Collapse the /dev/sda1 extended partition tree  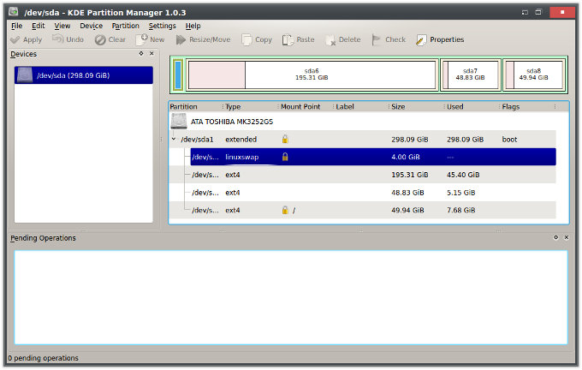pos(174,139)
